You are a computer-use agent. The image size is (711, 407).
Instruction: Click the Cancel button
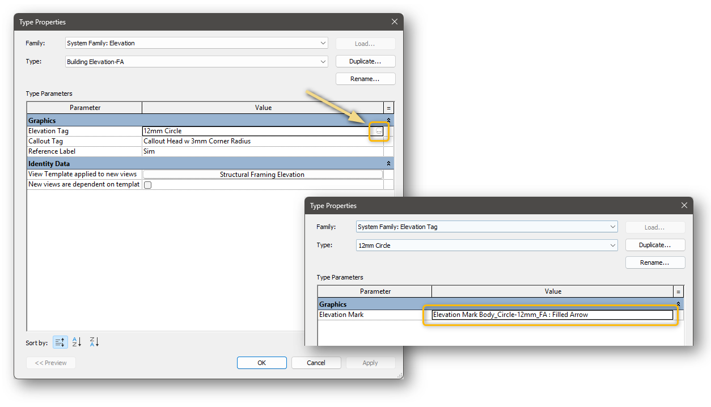pos(316,363)
